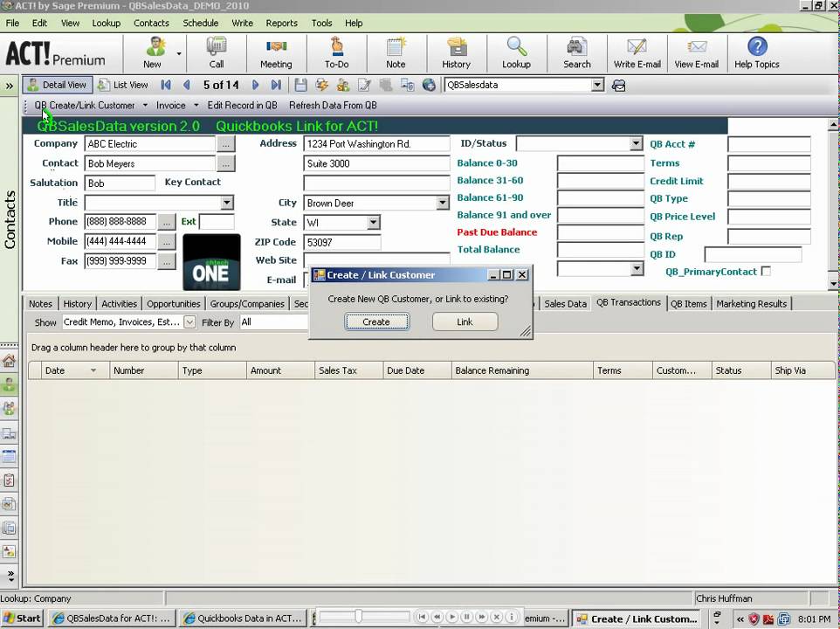This screenshot has width=840, height=629.
Task: Add a Note via toolbar icon
Action: (396, 52)
